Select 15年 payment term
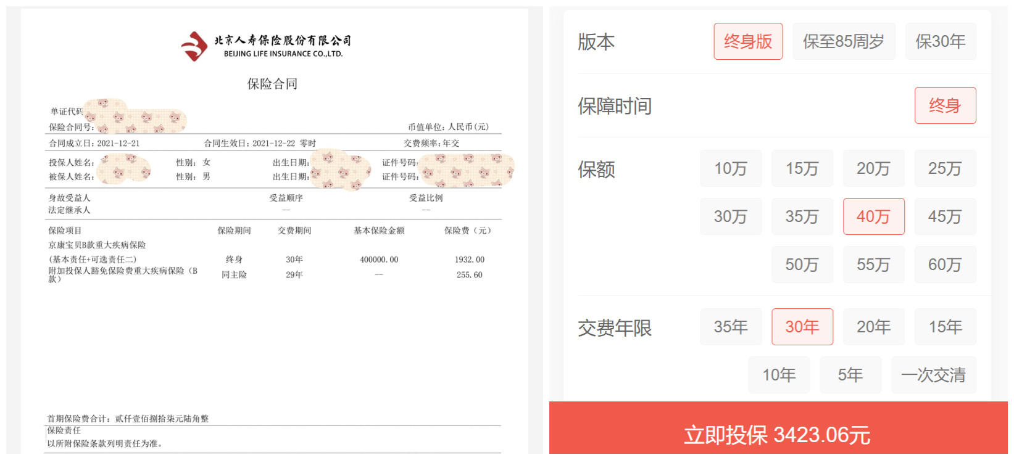1014x460 pixels. (x=945, y=327)
